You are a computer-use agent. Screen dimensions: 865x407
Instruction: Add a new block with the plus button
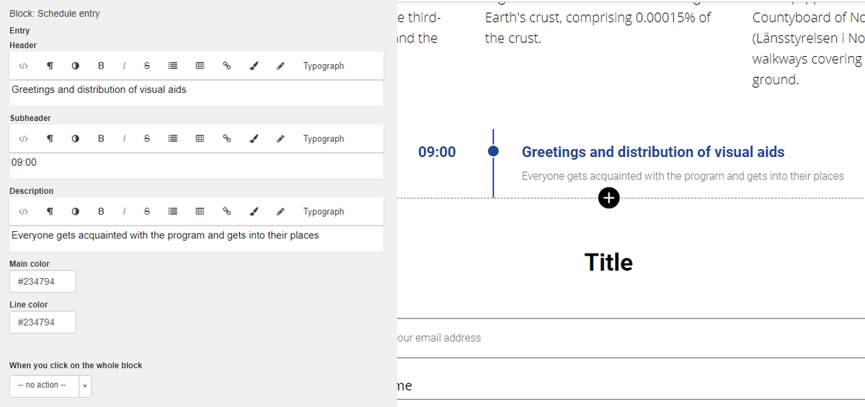608,198
